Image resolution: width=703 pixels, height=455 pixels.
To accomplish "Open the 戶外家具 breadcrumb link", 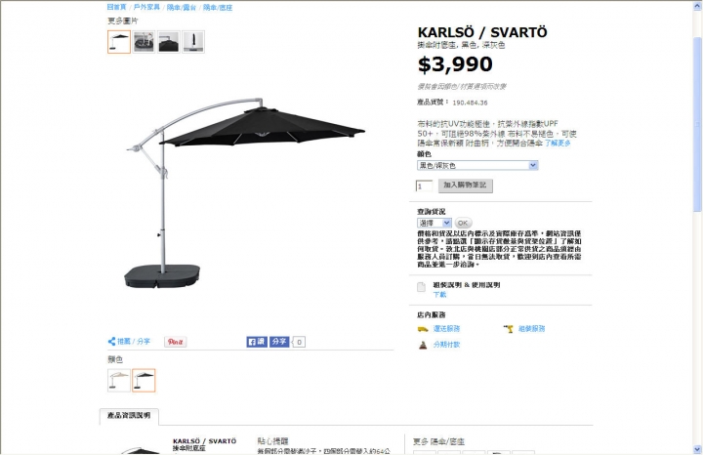I will 146,7.
